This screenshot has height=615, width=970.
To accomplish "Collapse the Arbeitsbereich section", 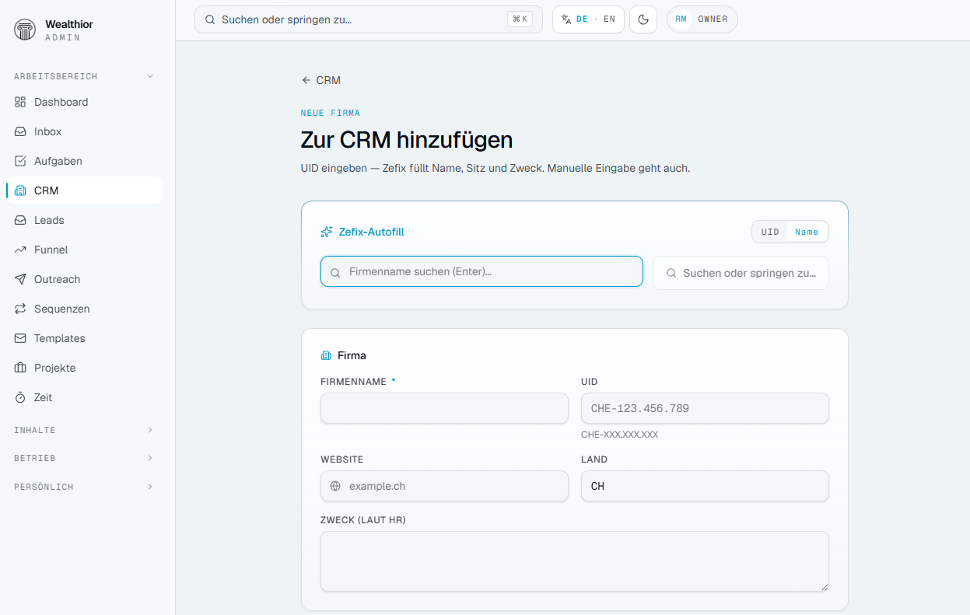I will tap(84, 76).
